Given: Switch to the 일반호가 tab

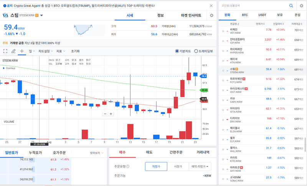Looking at the screenshot, I should point(12,153).
